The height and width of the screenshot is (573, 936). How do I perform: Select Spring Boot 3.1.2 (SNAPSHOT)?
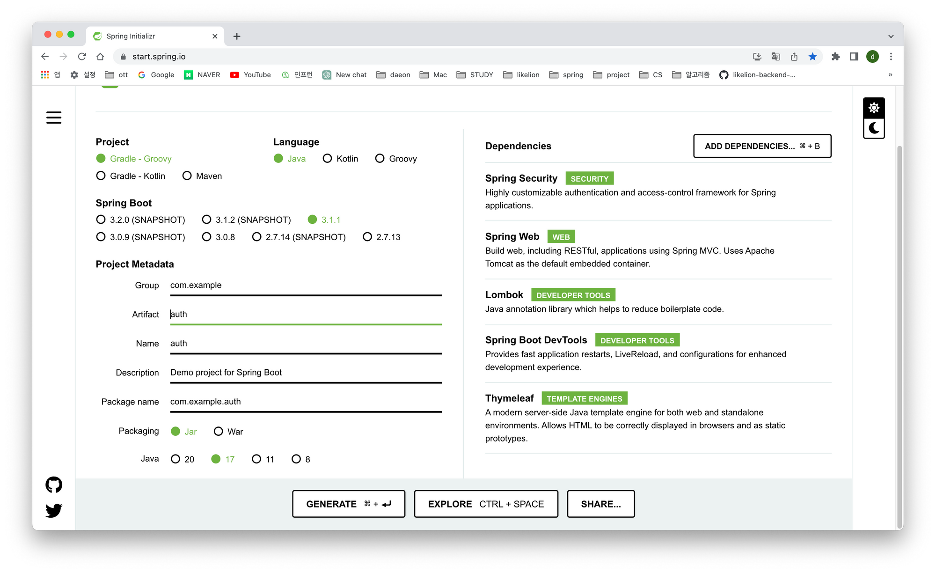click(x=246, y=220)
